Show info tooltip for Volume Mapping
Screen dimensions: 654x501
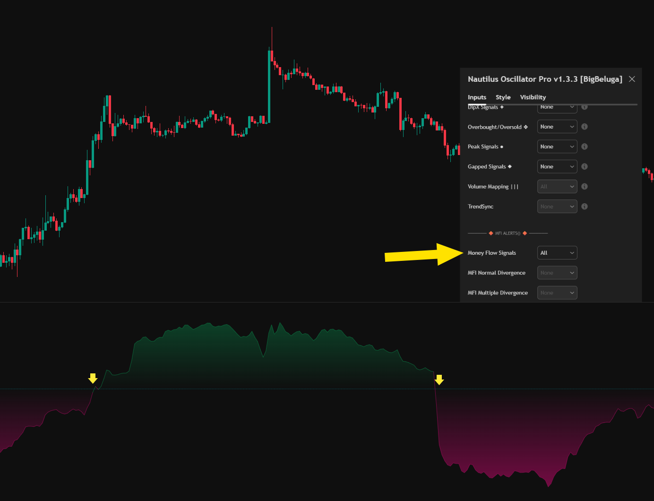[585, 186]
